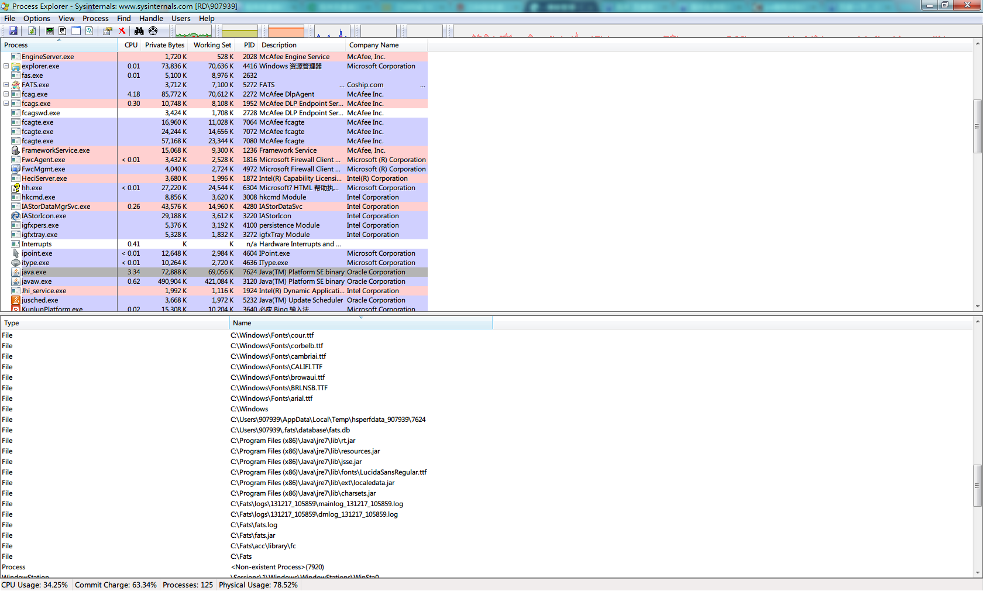The width and height of the screenshot is (983, 591).
Task: Sort lower pane by Name header
Action: point(361,323)
